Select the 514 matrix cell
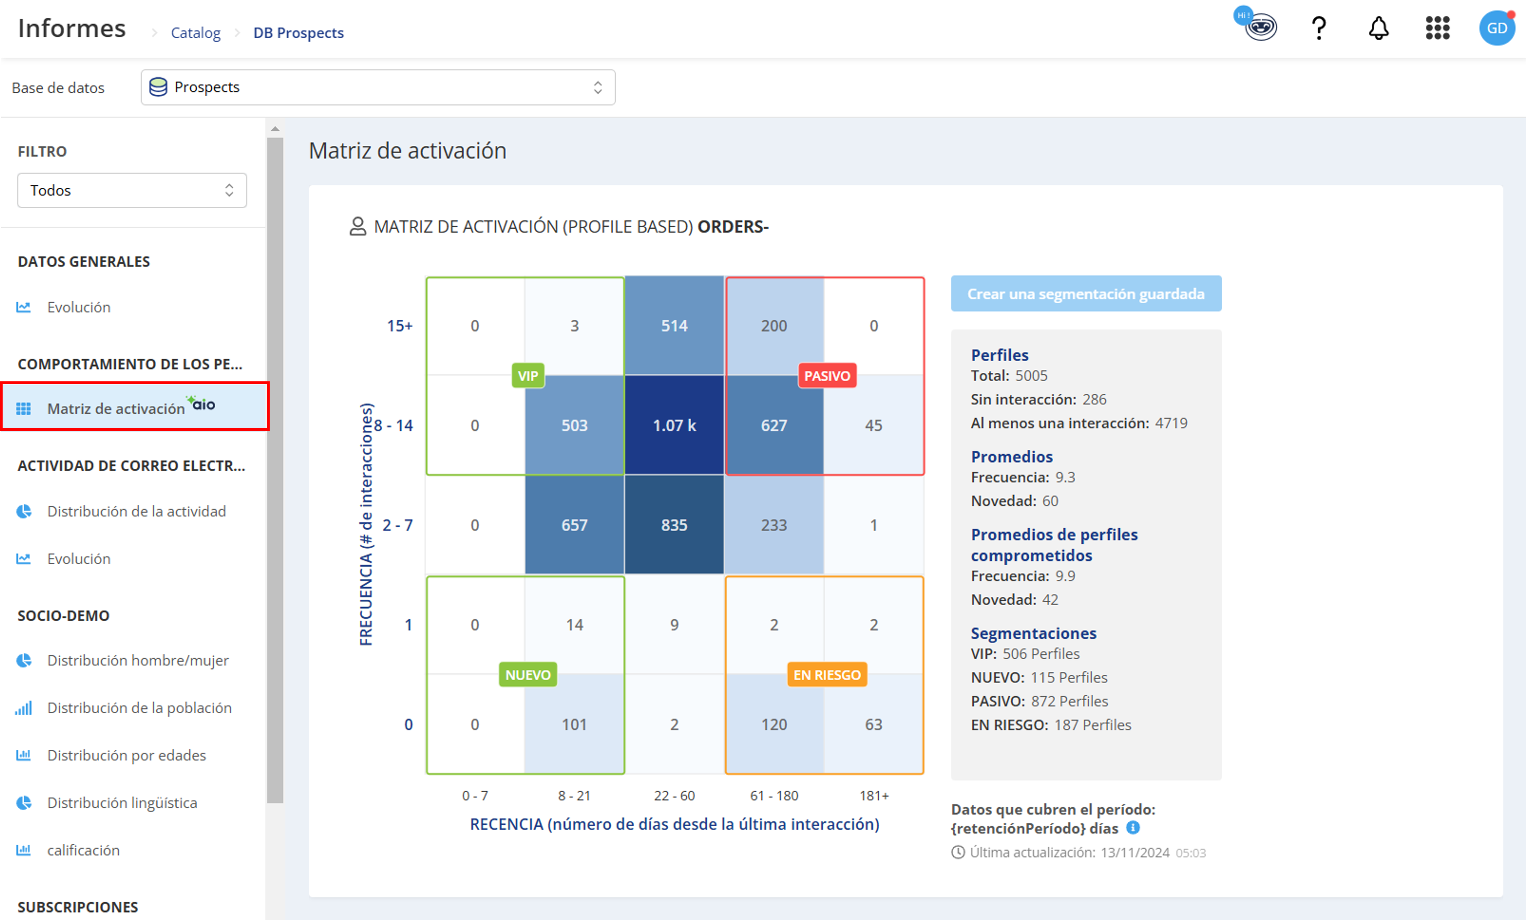1526x920 pixels. click(x=674, y=326)
